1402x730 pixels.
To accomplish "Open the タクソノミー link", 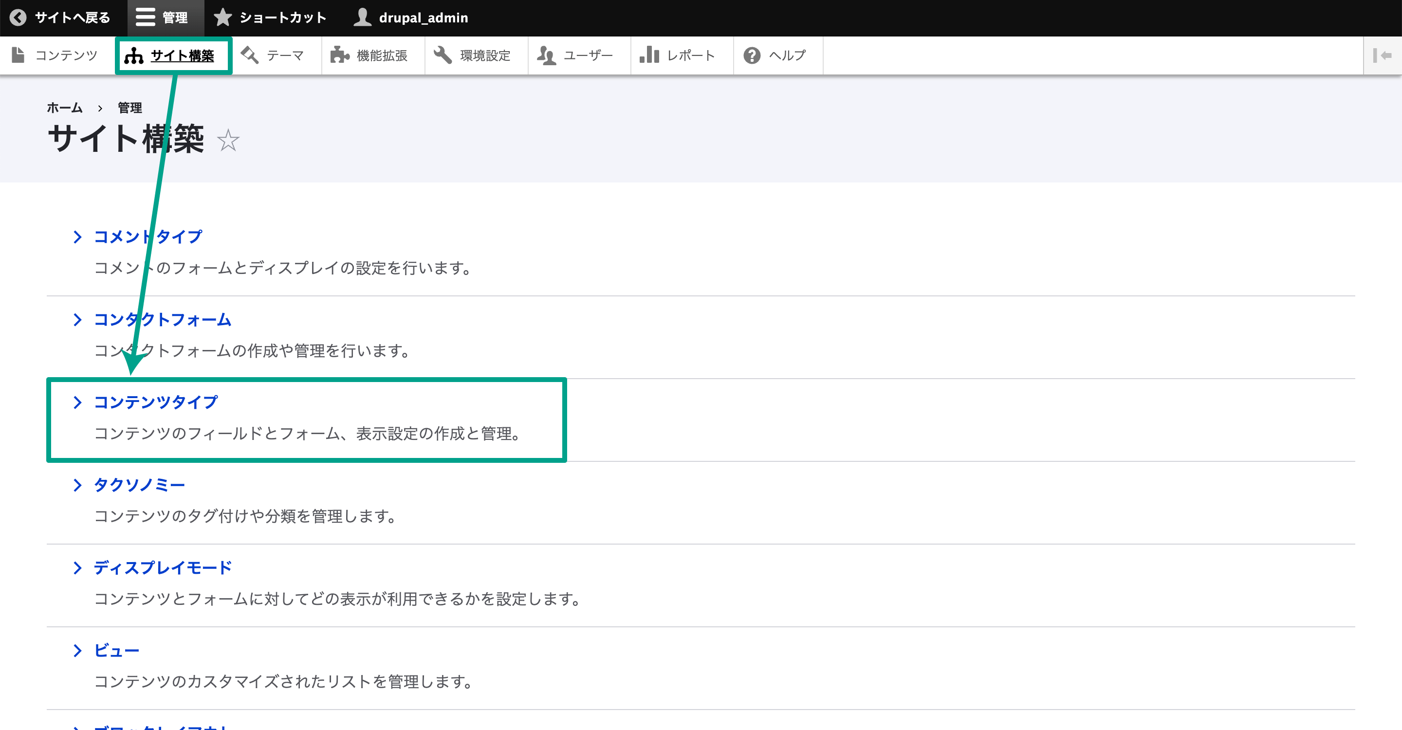I will pyautogui.click(x=139, y=485).
